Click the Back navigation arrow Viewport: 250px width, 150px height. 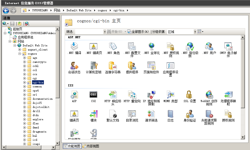[6, 11]
